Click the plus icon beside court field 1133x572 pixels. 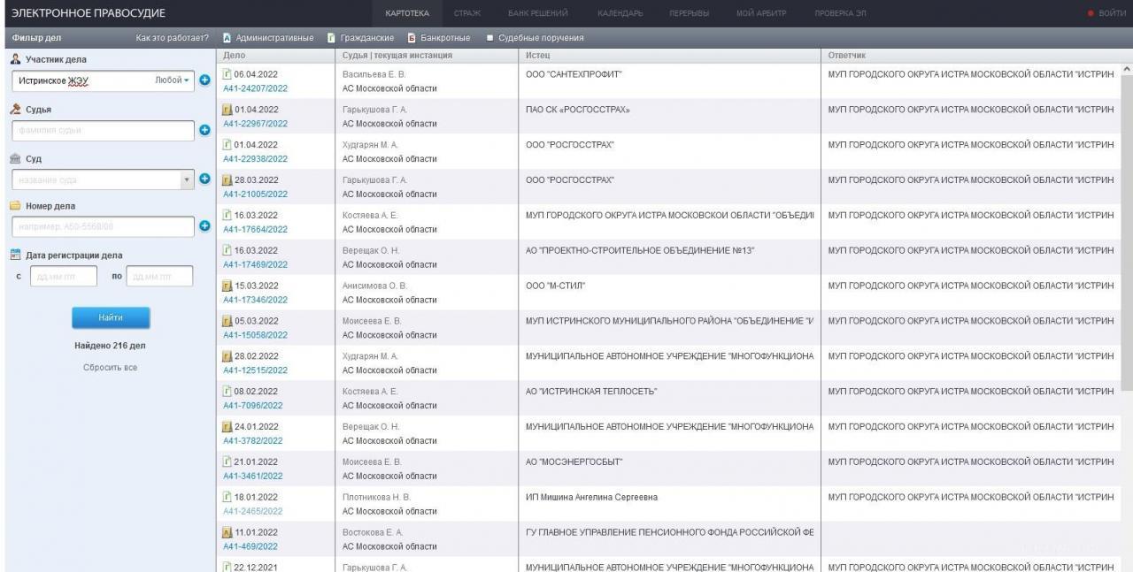[x=204, y=179]
